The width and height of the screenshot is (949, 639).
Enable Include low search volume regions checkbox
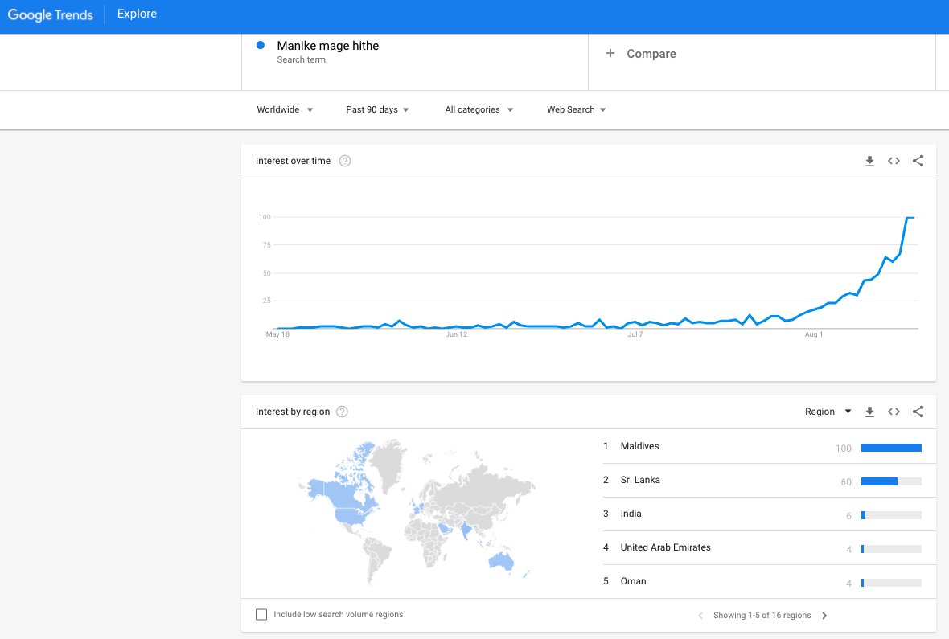click(261, 615)
